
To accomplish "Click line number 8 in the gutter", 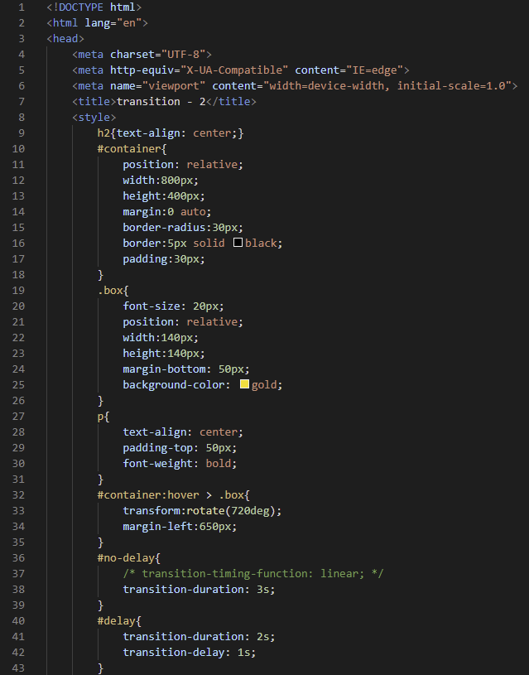I will point(22,117).
